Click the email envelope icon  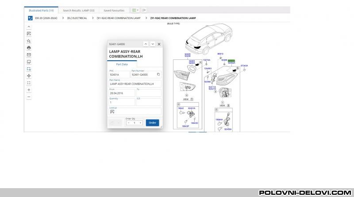(29, 54)
